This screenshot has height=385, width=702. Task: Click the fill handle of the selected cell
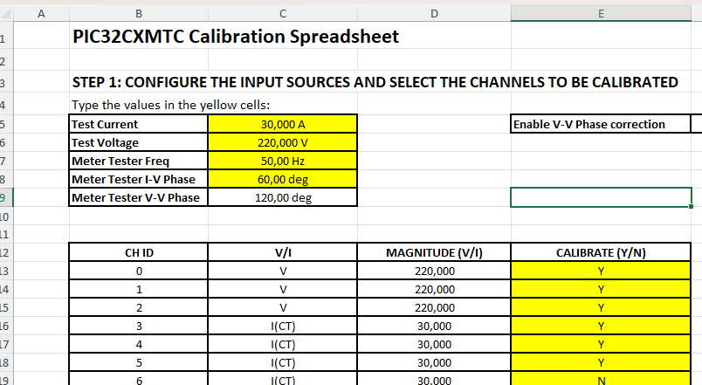(x=692, y=207)
